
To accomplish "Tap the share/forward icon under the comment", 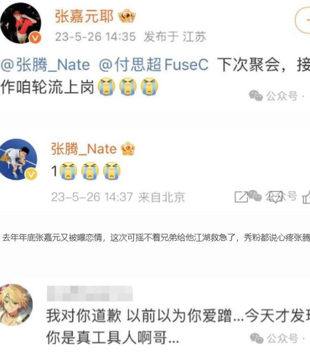I will [241, 197].
